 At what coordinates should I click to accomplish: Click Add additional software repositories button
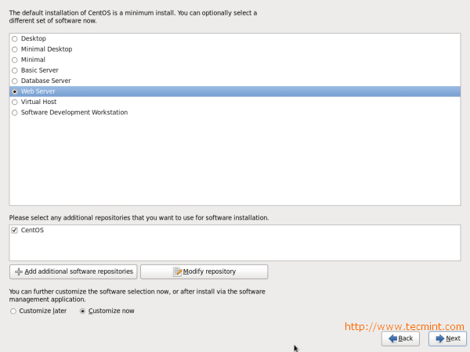click(x=74, y=271)
